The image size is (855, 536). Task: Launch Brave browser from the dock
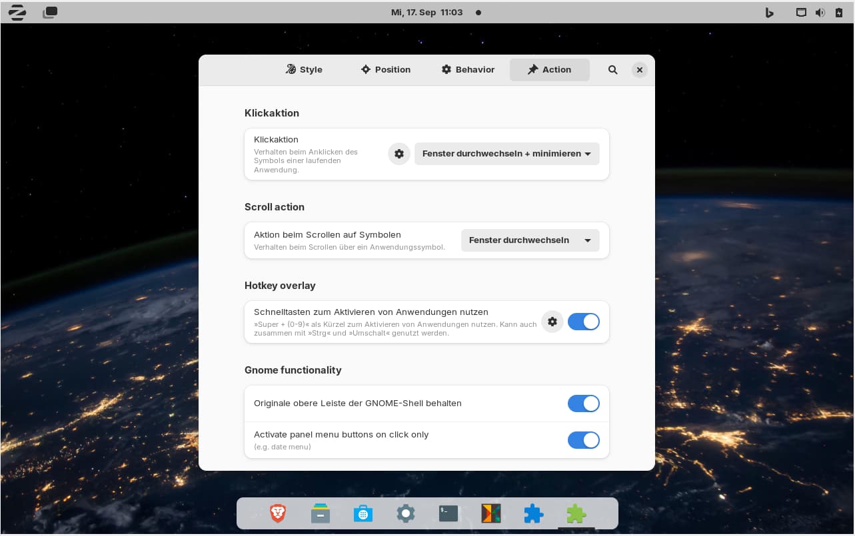tap(278, 513)
